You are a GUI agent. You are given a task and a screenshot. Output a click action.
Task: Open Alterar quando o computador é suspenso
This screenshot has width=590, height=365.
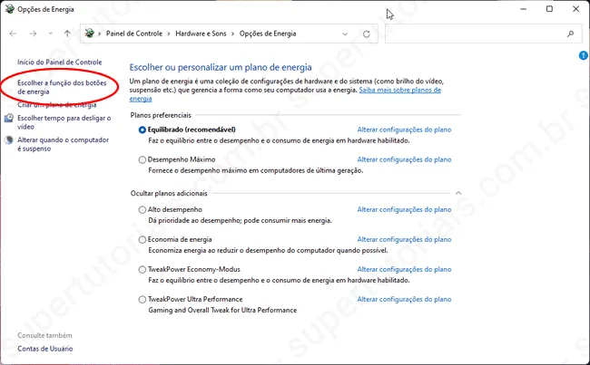point(63,144)
